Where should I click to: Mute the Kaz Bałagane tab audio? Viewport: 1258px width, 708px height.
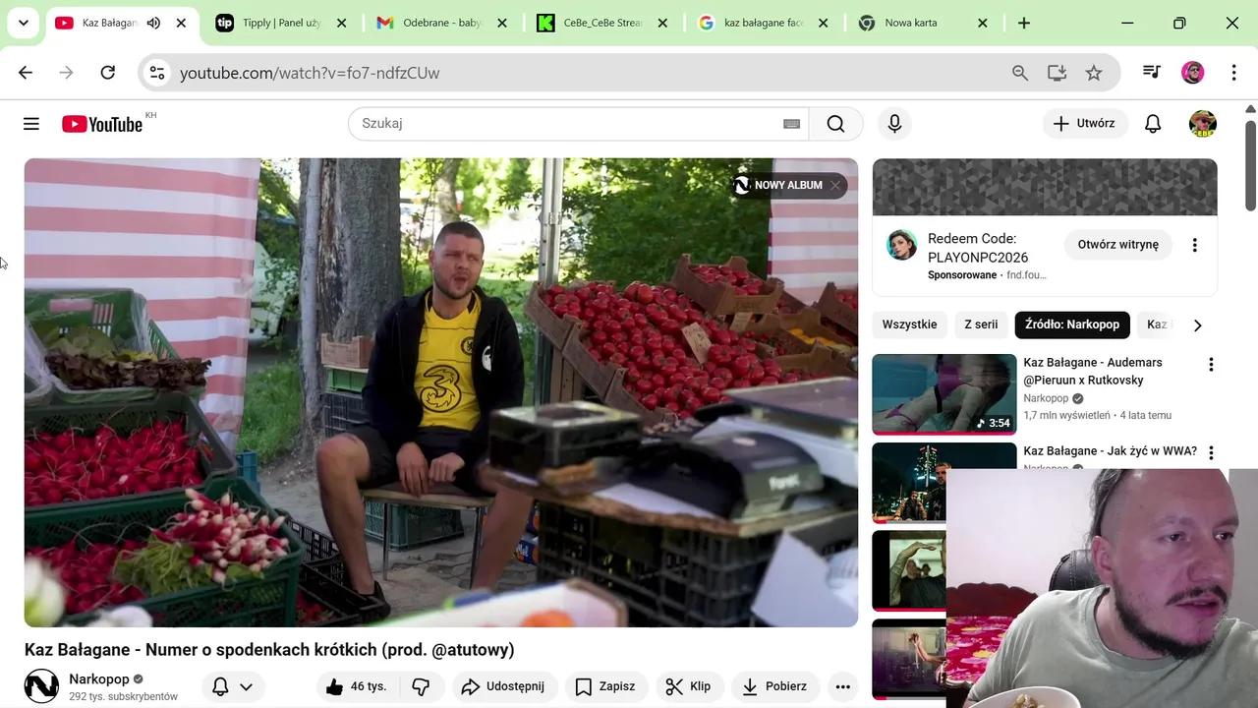pyautogui.click(x=153, y=23)
